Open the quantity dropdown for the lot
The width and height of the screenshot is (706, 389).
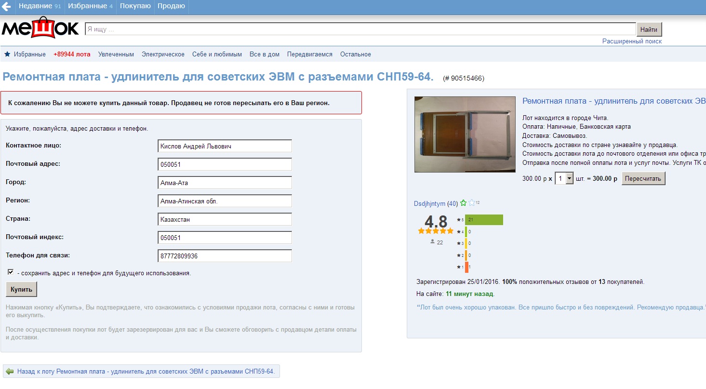(569, 178)
